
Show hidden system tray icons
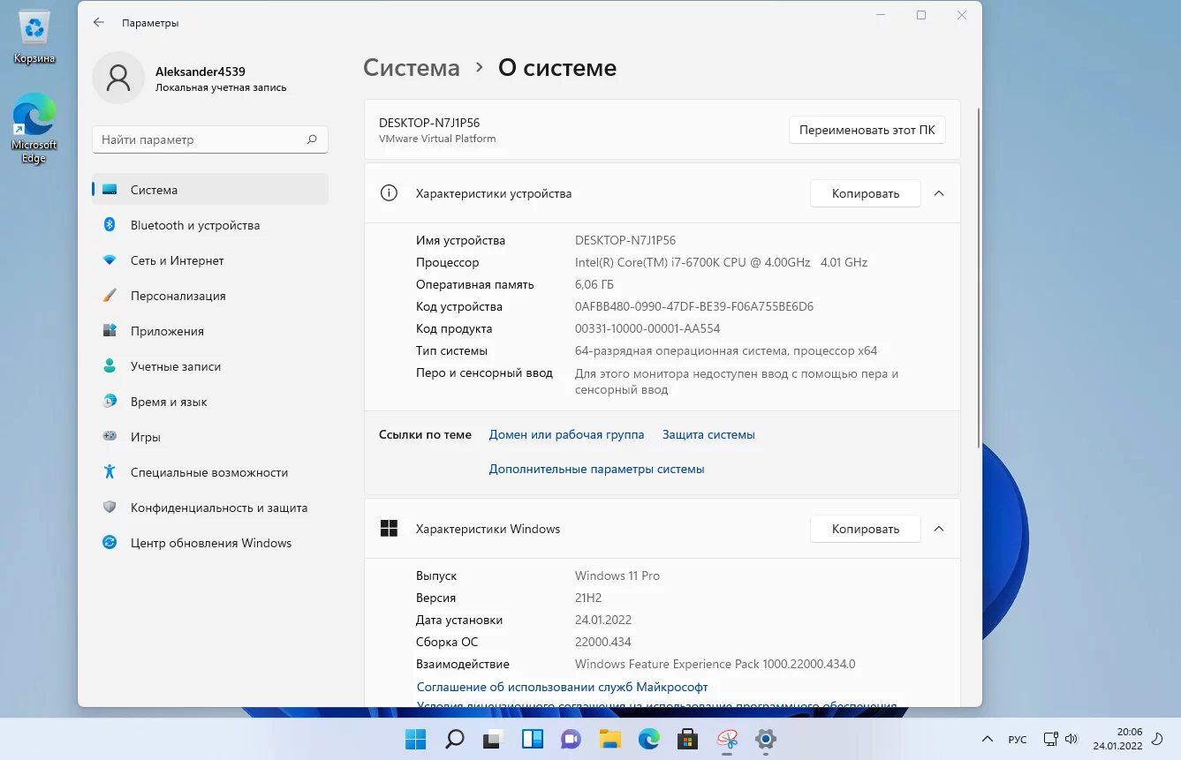[x=986, y=739]
